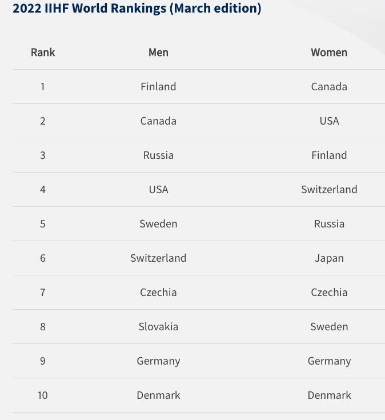Click Slovakia in the Men column
The height and width of the screenshot is (420, 385).
(x=158, y=326)
